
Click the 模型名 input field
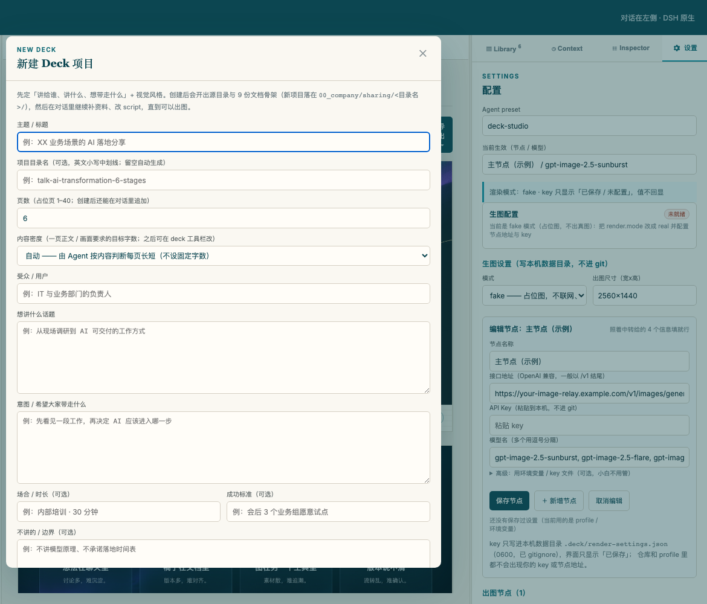coord(589,457)
